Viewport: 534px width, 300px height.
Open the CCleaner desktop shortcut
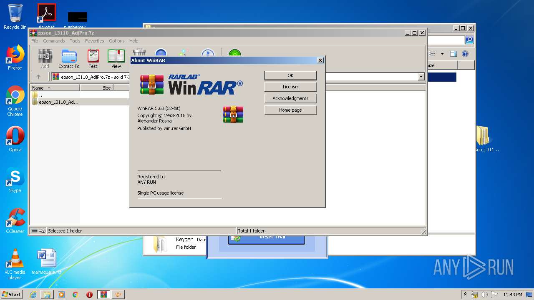15,221
